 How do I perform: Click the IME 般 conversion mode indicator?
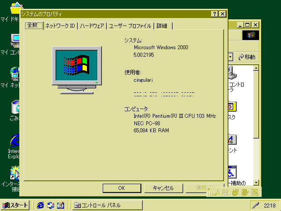(226, 193)
